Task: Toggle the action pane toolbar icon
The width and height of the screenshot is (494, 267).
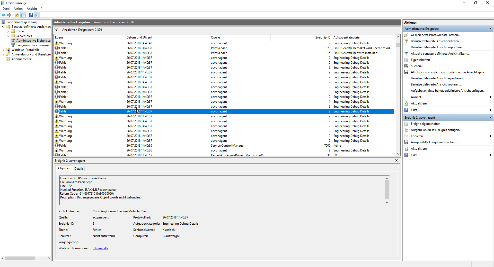Action: [x=37, y=15]
